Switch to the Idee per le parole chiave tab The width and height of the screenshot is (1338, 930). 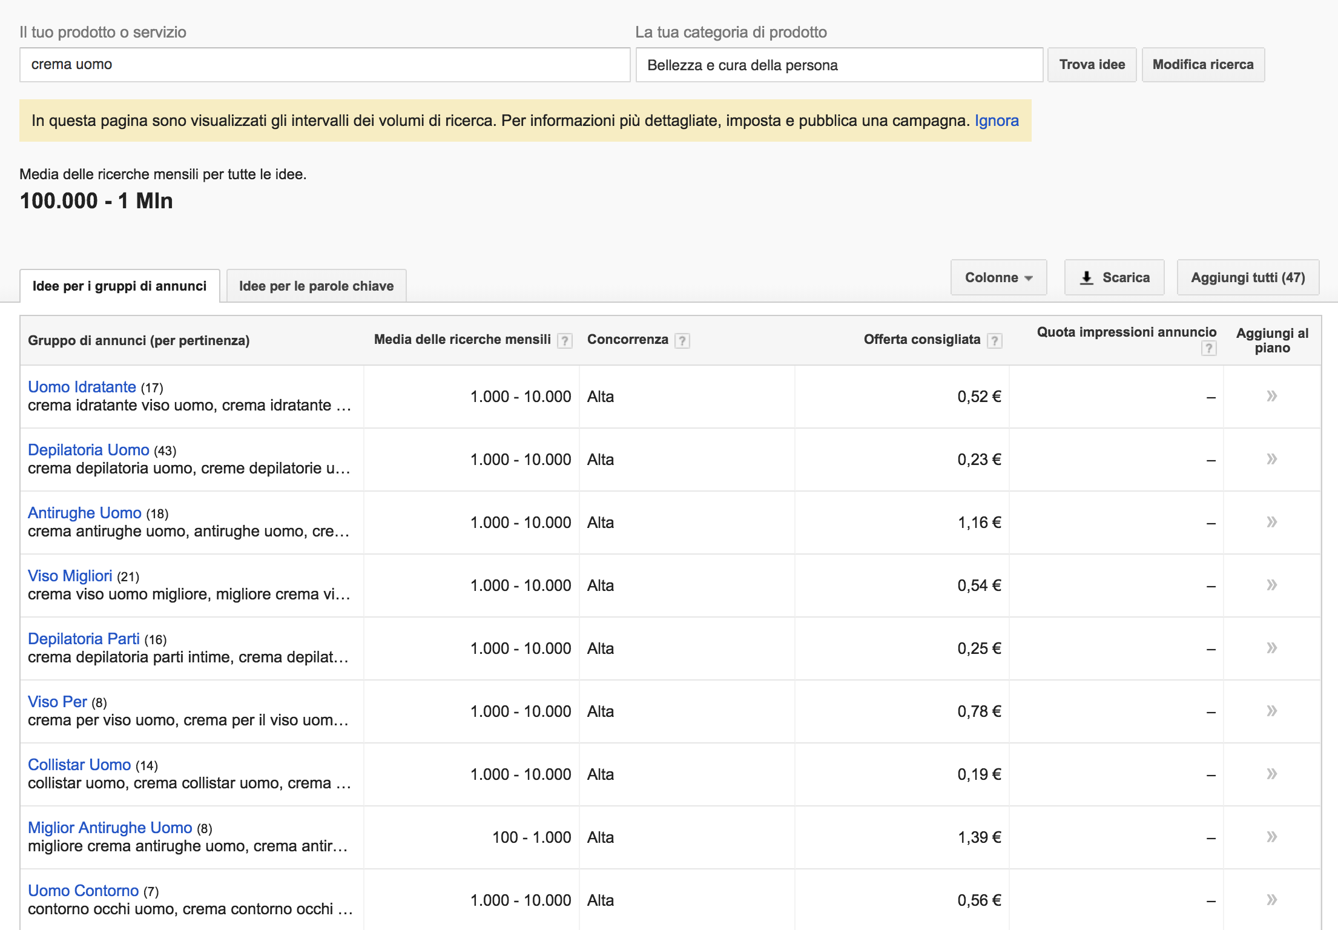(x=317, y=285)
